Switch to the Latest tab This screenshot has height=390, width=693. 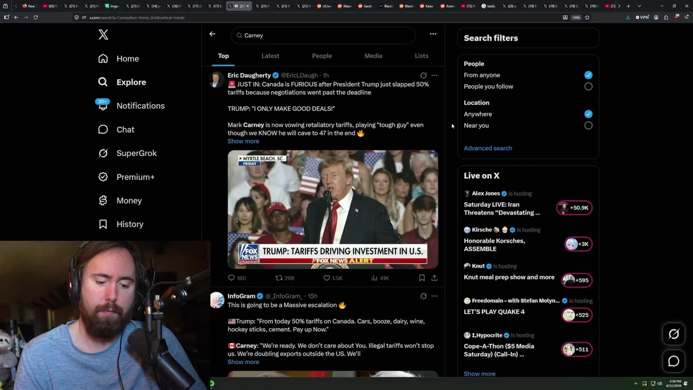tap(270, 56)
